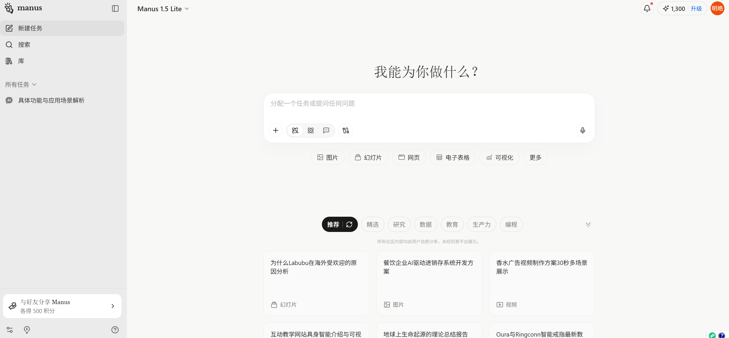Screen dimensions: 729x338
Task: Open the connector/integrations icon in input bar
Action: pyautogui.click(x=345, y=130)
